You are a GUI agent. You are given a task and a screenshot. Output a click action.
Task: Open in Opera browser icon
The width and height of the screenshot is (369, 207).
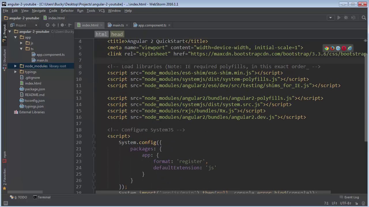click(344, 48)
